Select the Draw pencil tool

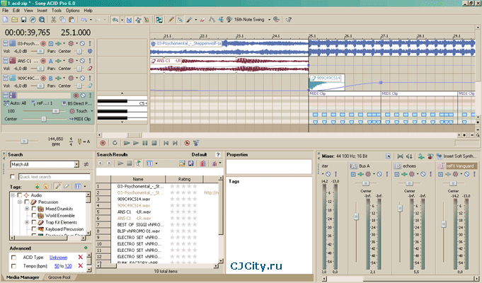[x=171, y=20]
